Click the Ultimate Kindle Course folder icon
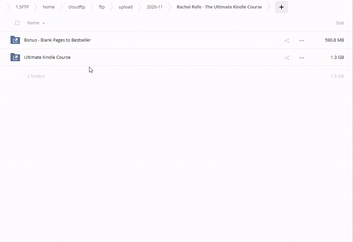Image resolution: width=353 pixels, height=242 pixels. coord(15,57)
